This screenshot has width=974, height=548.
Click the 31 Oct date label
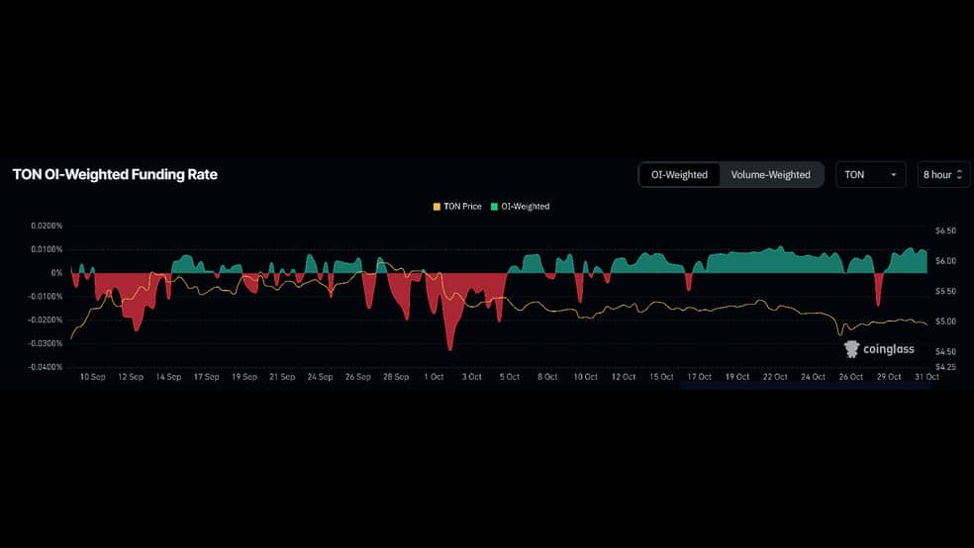click(926, 377)
